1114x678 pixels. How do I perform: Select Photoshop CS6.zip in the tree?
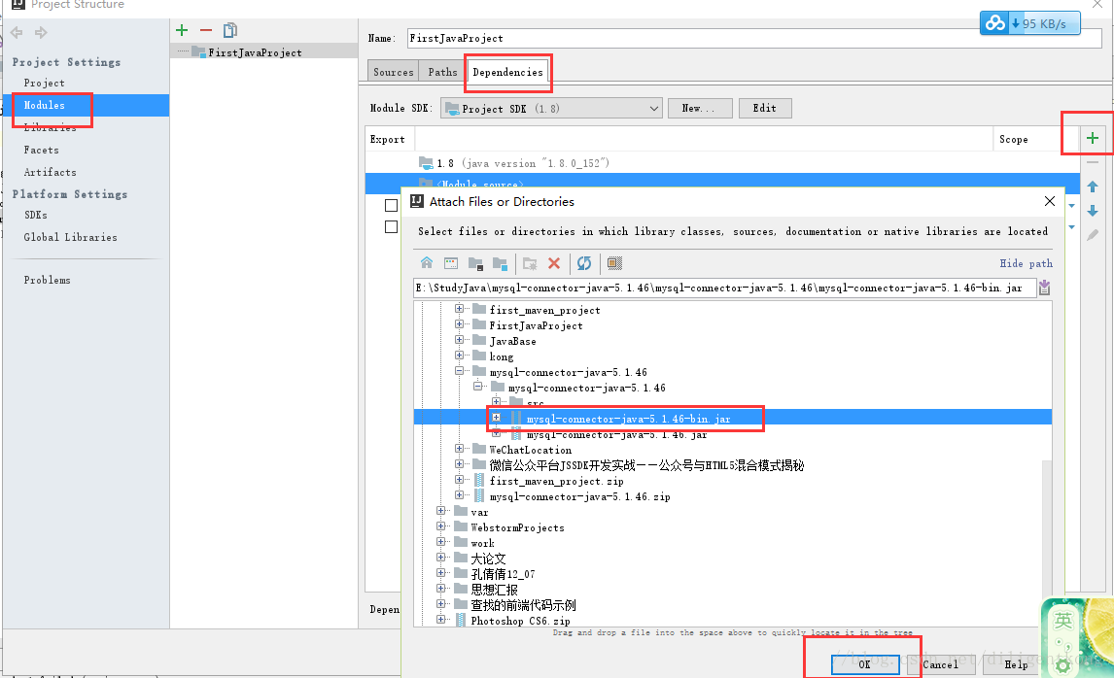[520, 621]
